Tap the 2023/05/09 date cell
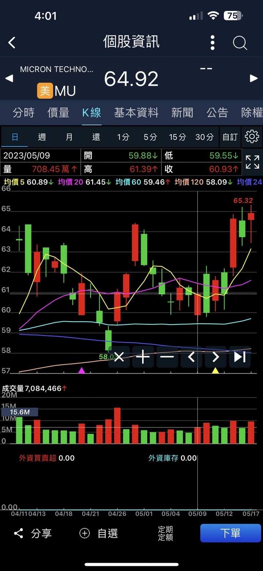 tap(40, 155)
